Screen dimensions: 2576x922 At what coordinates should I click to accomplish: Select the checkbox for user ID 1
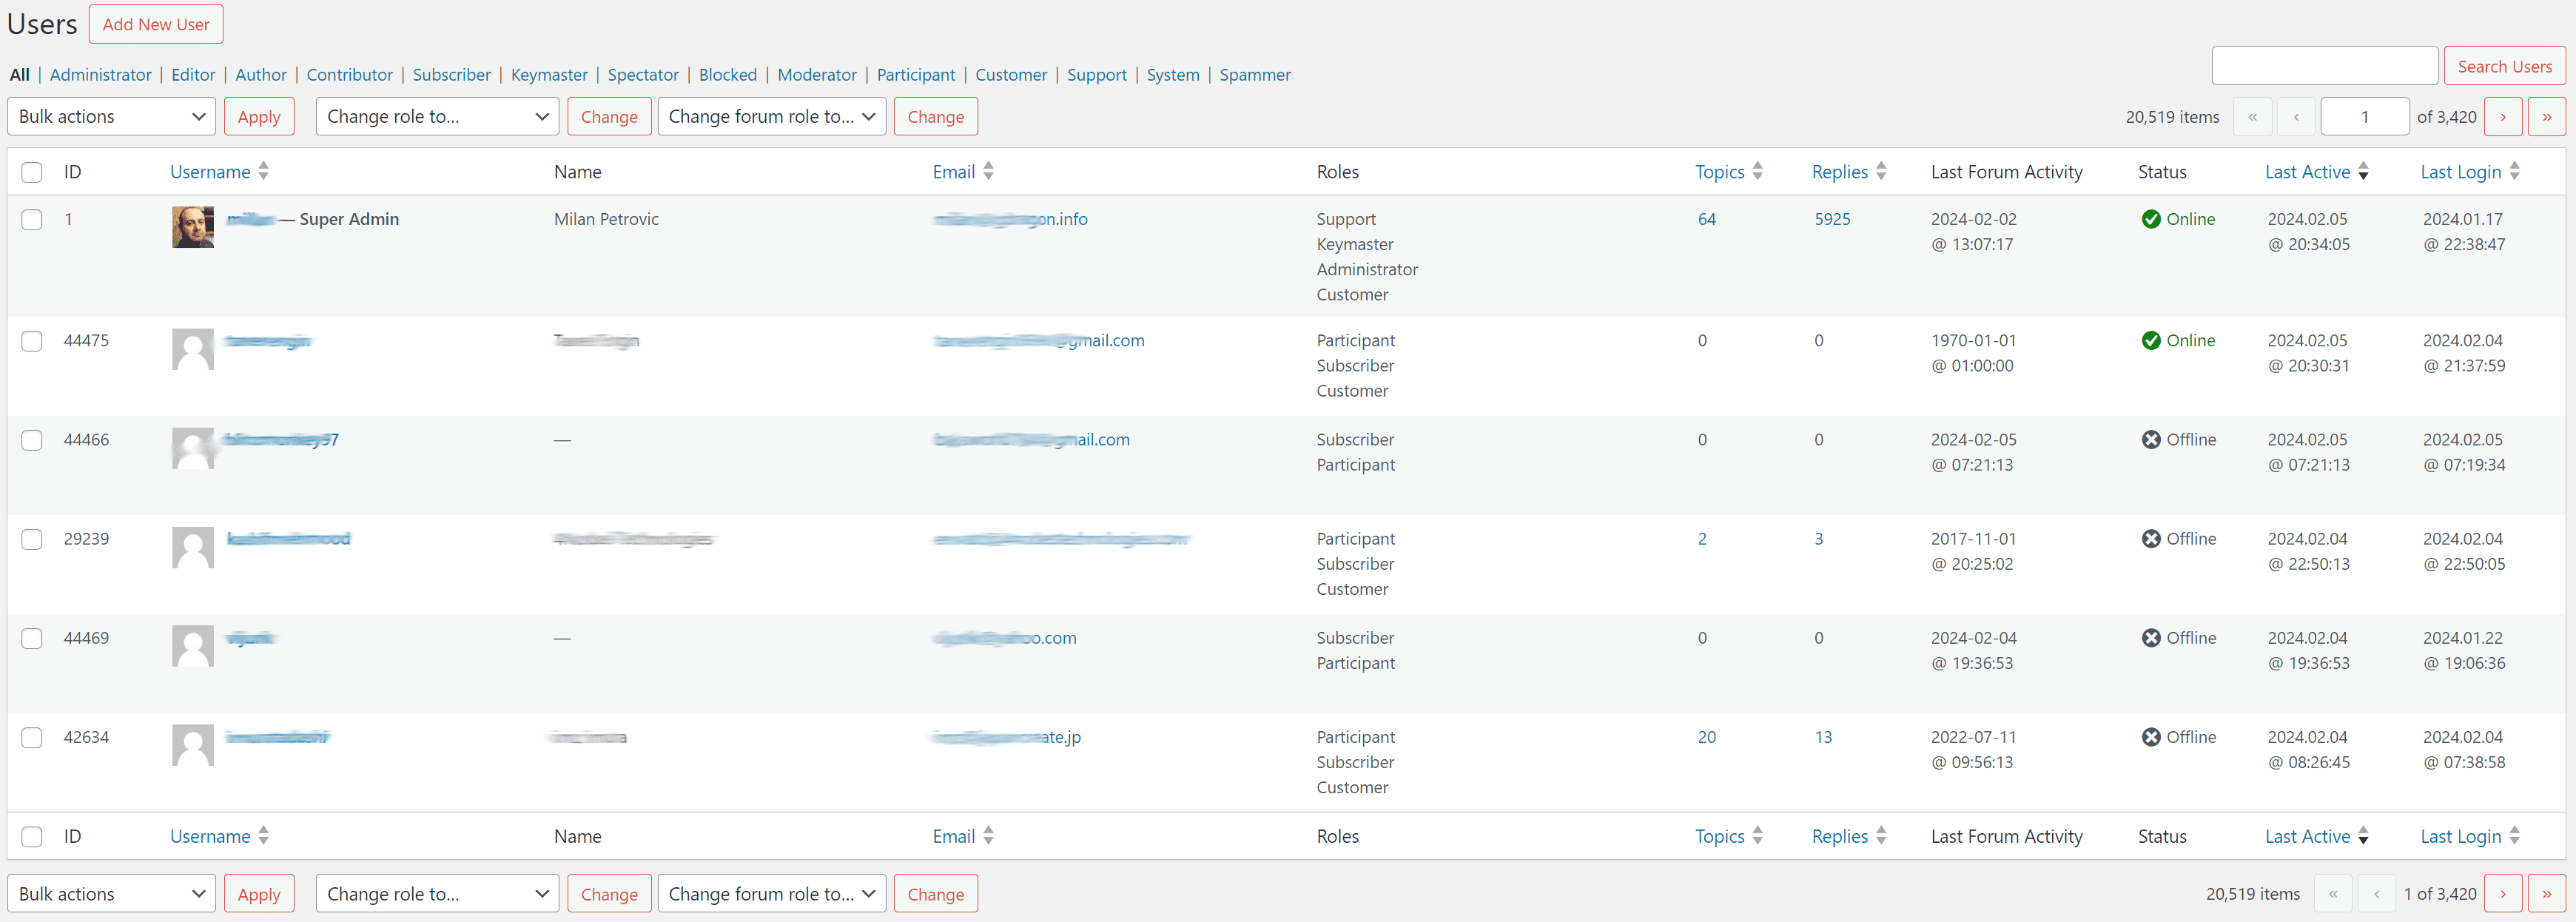(x=32, y=219)
